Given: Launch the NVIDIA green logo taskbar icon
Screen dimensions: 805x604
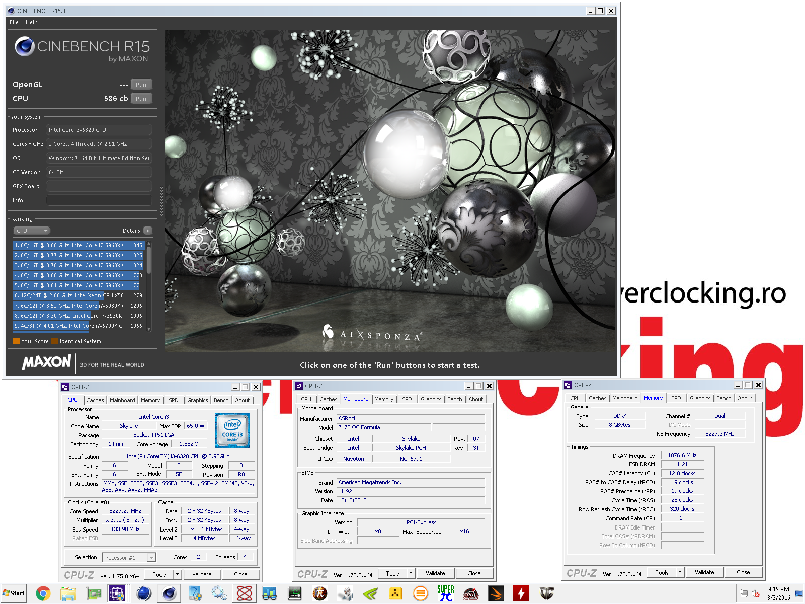Looking at the screenshot, I should tap(370, 594).
